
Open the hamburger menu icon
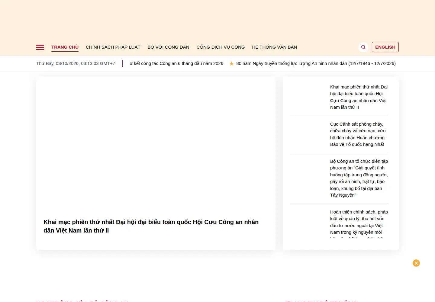(40, 47)
